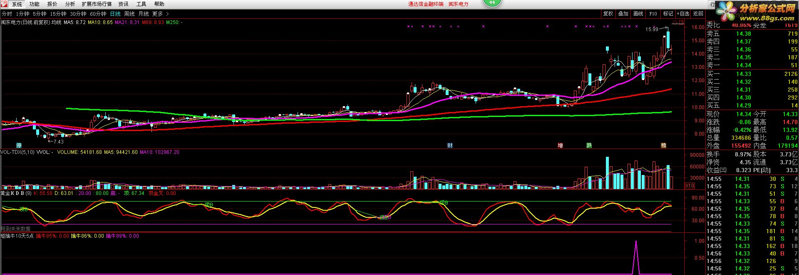Click the 擒牛89%: 0.00 value
799x275 pixels.
pyautogui.click(x=122, y=236)
